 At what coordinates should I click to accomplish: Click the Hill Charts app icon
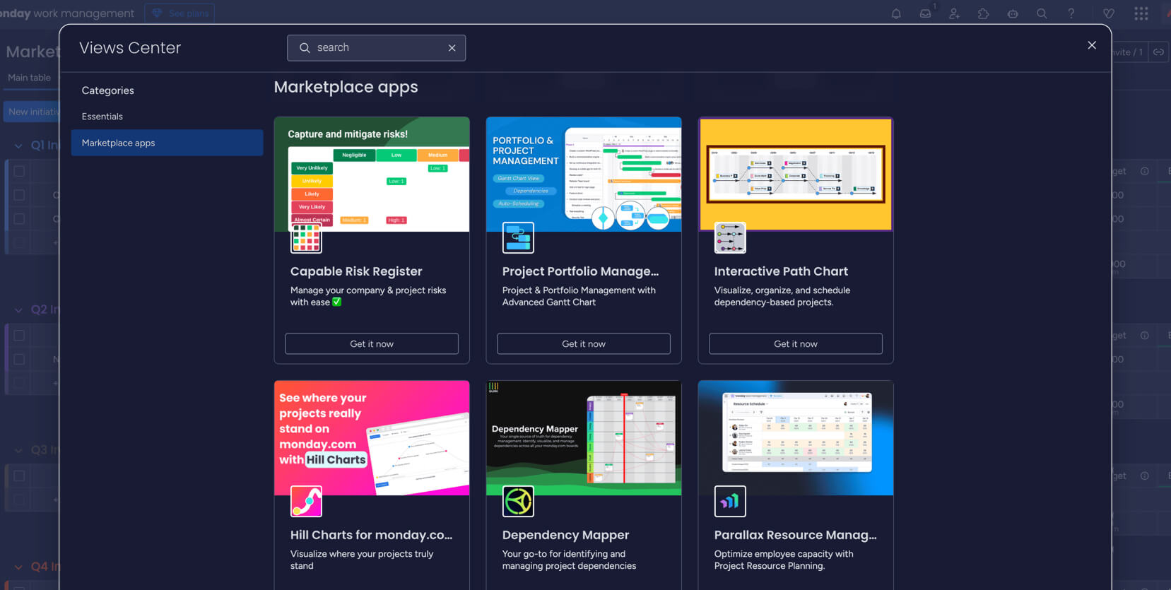[x=306, y=502]
